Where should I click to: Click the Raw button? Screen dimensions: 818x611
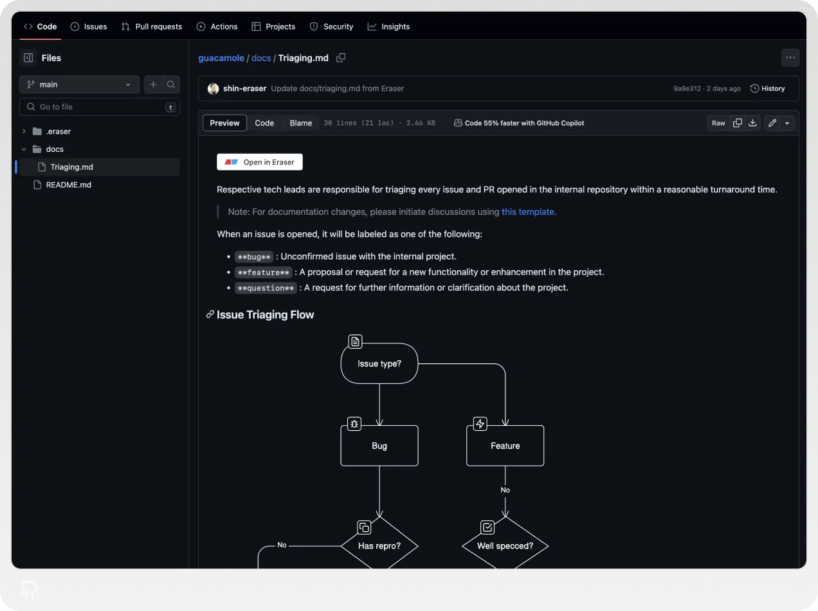coord(718,123)
